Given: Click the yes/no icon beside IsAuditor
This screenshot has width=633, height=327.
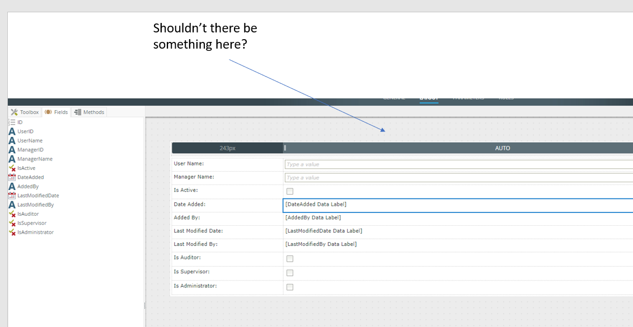Looking at the screenshot, I should [x=12, y=214].
